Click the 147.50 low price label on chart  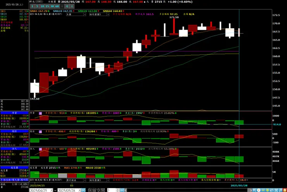coord(35,99)
